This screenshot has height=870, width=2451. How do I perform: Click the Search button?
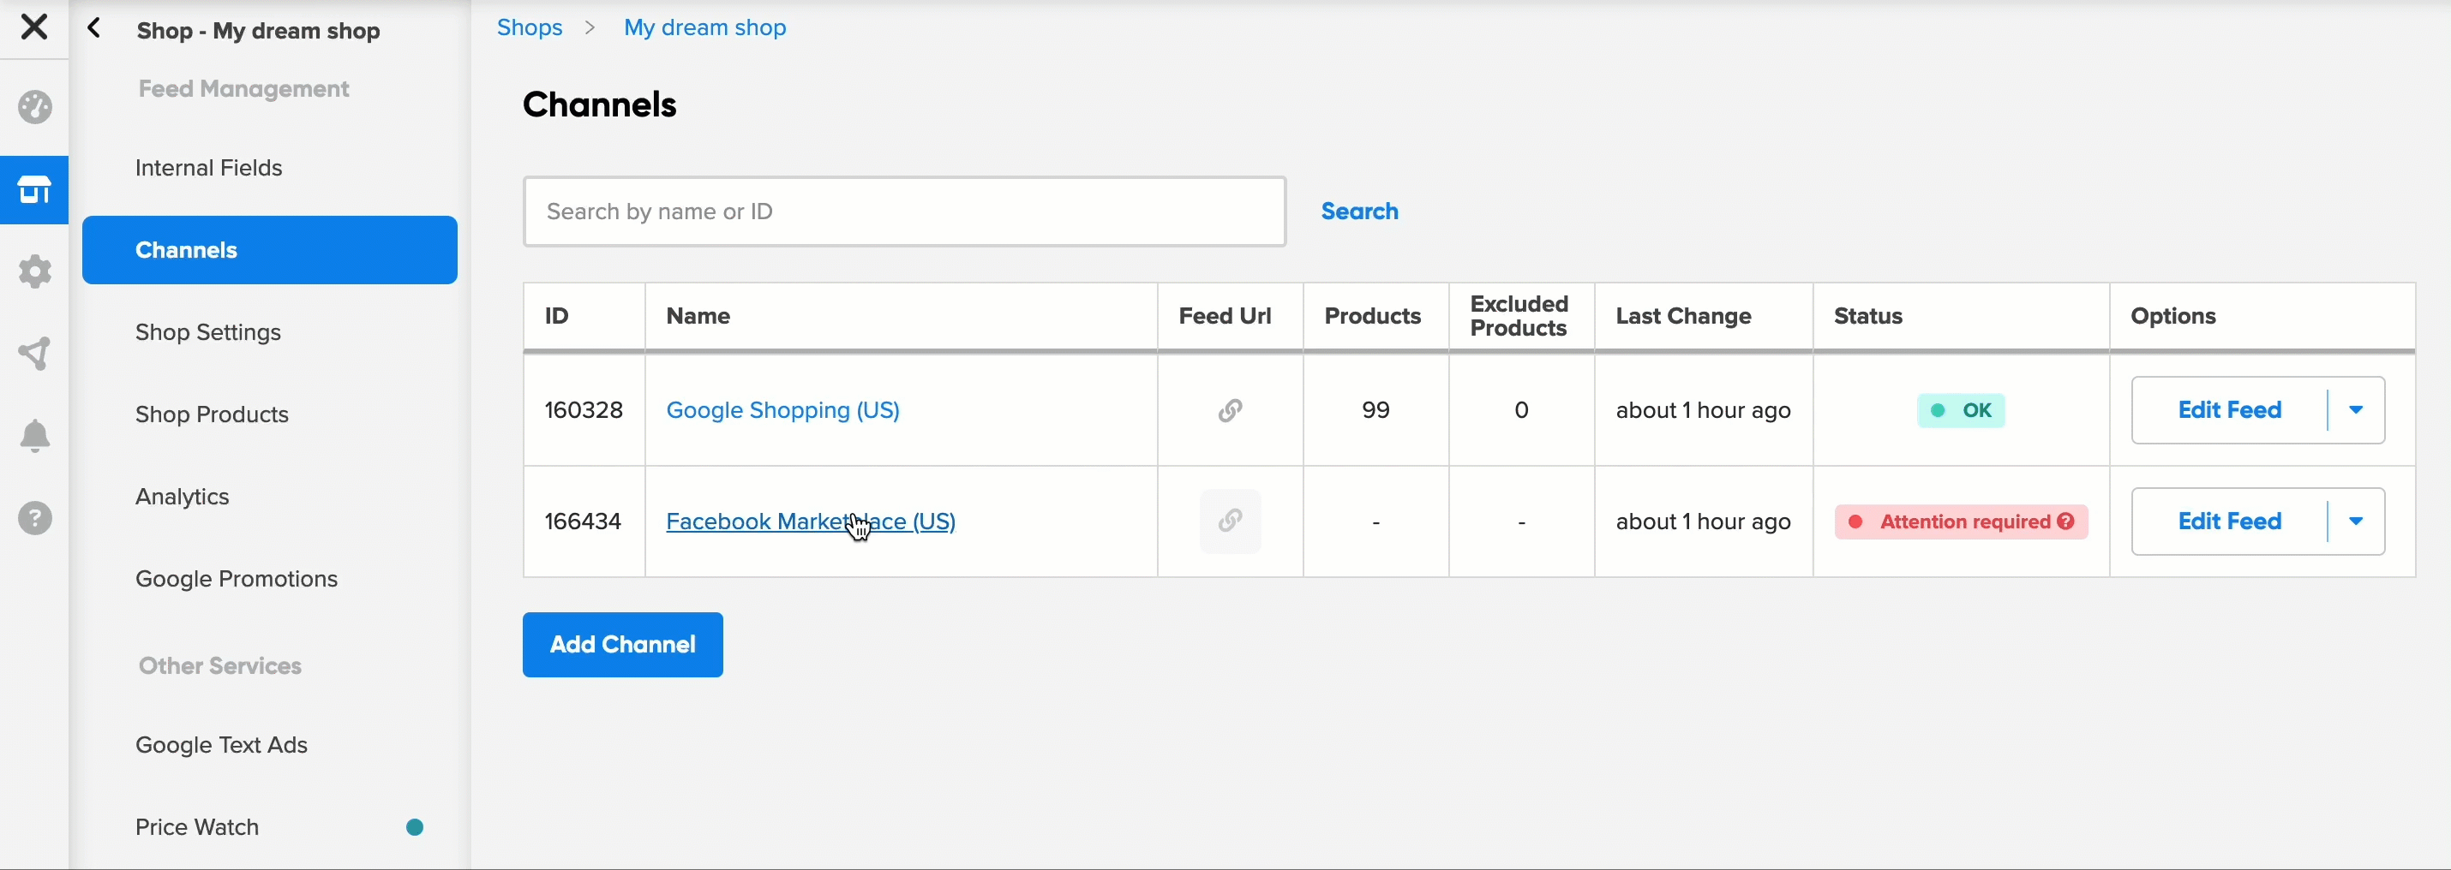pos(1360,212)
